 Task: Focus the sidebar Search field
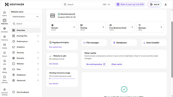point(26,24)
